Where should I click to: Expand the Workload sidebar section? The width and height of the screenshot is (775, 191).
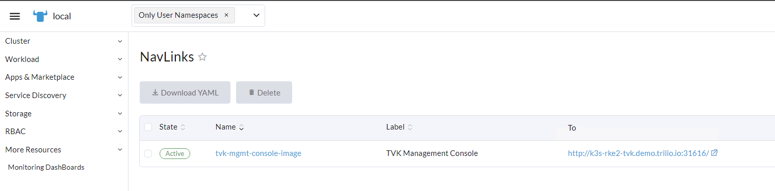tap(64, 59)
